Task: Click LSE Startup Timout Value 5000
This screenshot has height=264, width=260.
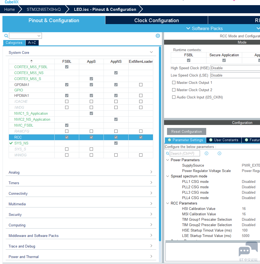Action: pyautogui.click(x=245, y=236)
